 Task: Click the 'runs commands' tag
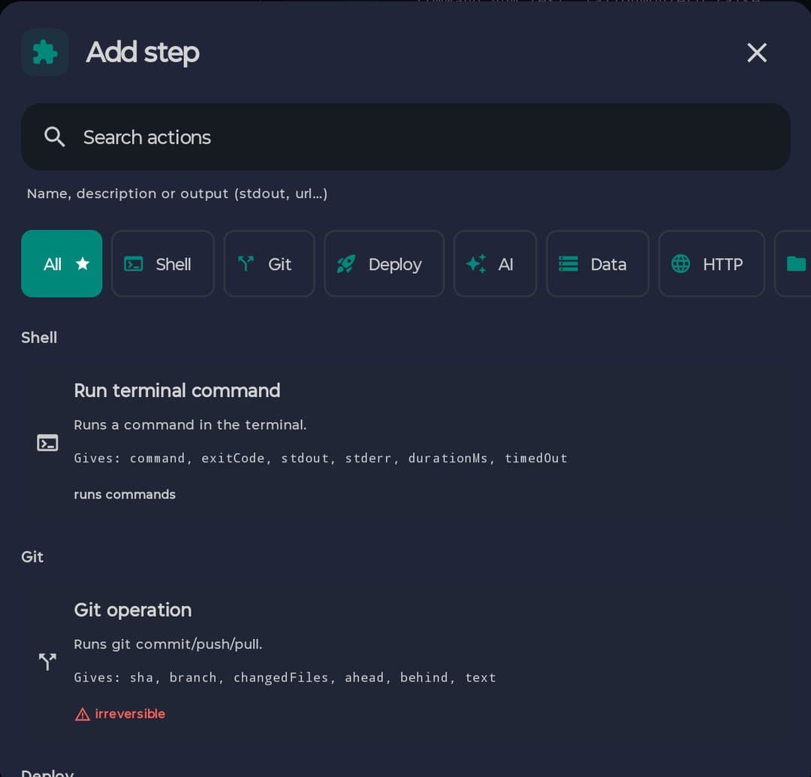coord(125,494)
